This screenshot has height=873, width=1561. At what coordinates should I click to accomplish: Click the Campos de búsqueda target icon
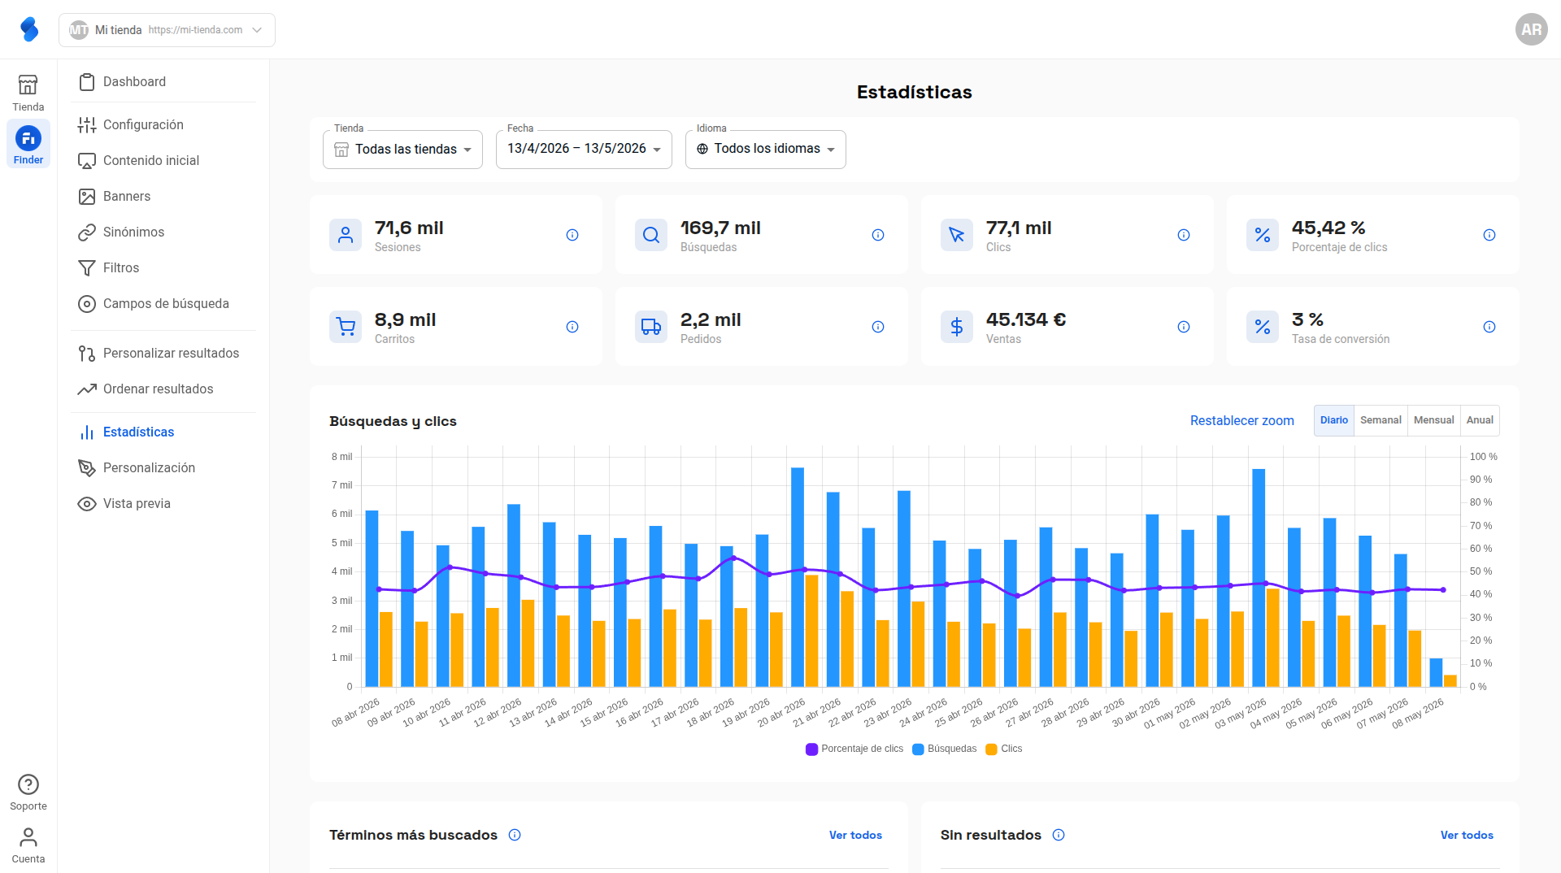coord(87,304)
